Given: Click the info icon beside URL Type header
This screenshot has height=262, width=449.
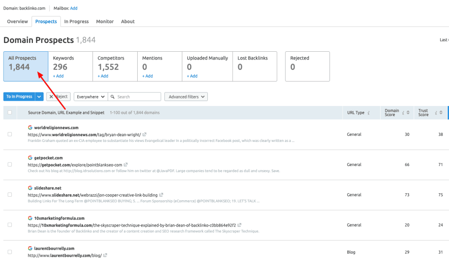Looking at the screenshot, I should point(369,113).
